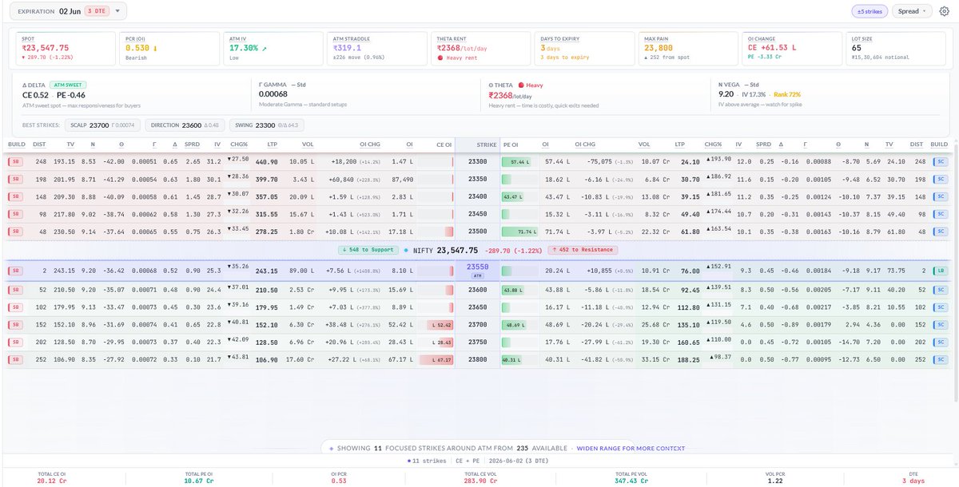
Task: Click the PE OI bar for strike 23500
Action: tap(519, 232)
